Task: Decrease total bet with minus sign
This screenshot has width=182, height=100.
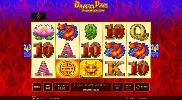Action: tap(56, 85)
